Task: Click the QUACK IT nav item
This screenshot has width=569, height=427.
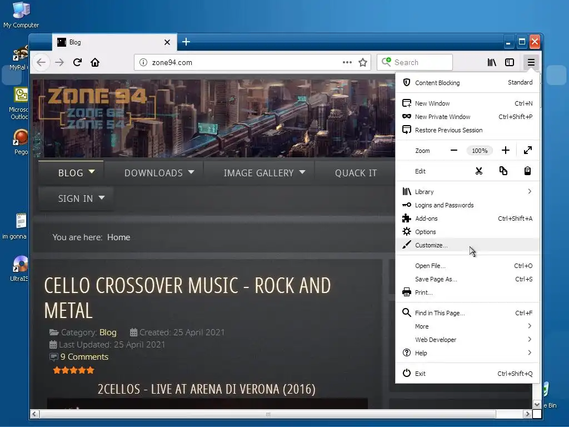Action: click(356, 173)
